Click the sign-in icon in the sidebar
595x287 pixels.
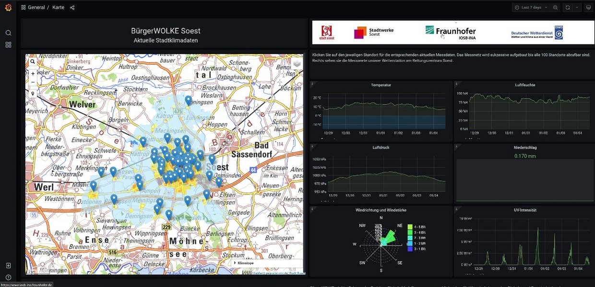pos(8,265)
